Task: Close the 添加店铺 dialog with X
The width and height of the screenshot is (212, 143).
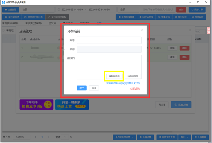Action: [x=142, y=31]
